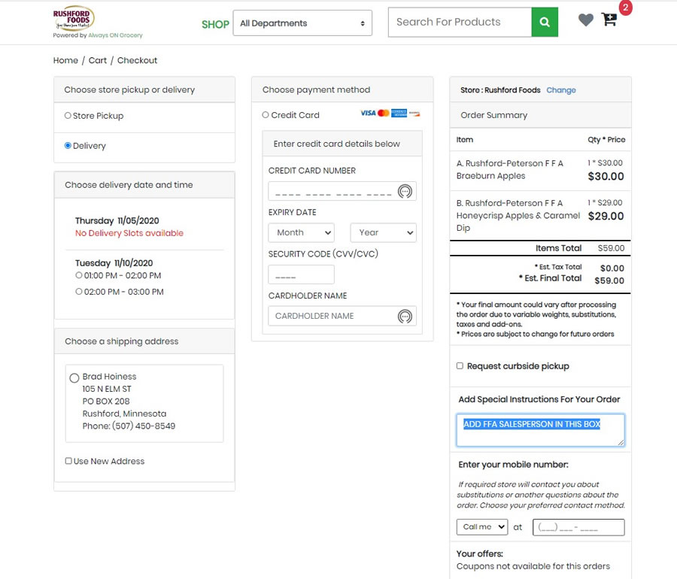Select the Delivery option
This screenshot has width=677, height=579.
(68, 146)
